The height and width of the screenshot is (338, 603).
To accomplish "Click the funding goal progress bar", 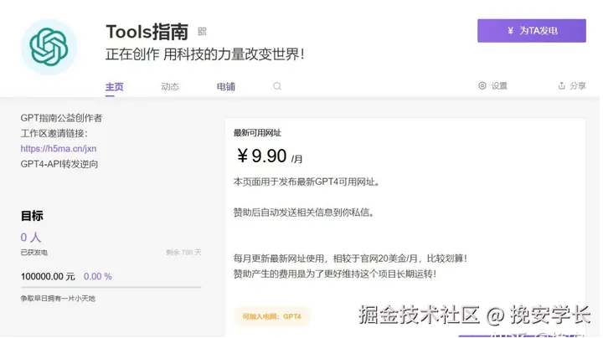I will click(111, 287).
